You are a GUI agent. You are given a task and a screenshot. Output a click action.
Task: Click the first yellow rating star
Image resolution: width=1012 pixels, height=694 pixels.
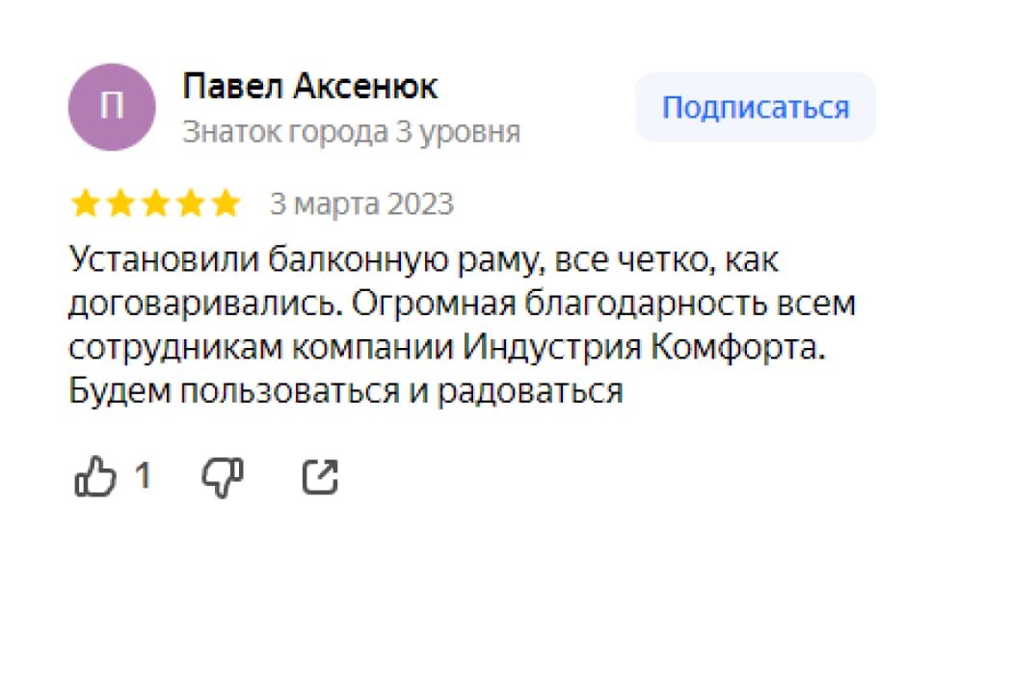tap(86, 204)
